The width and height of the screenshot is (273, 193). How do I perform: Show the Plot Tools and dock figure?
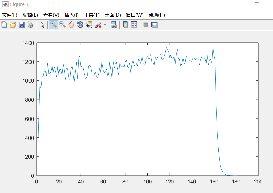point(154,25)
